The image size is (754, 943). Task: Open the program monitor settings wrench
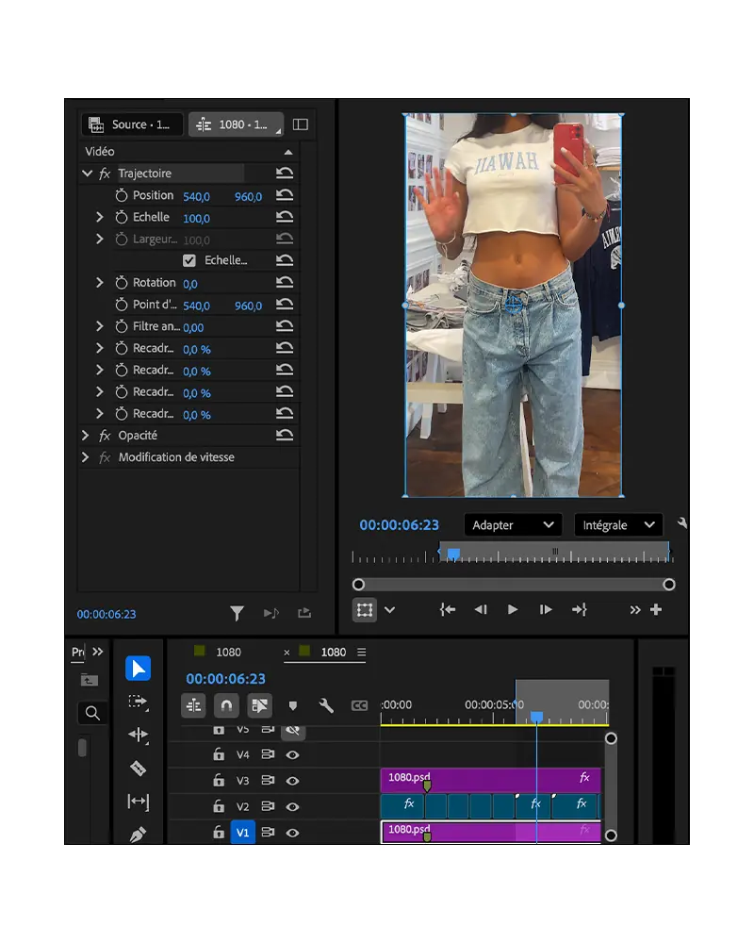[681, 523]
